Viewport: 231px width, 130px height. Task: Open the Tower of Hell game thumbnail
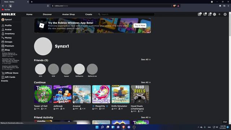[43, 94]
